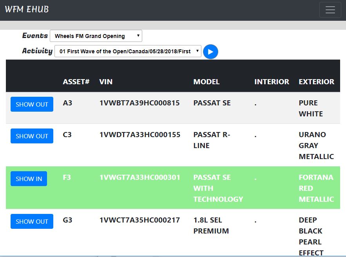This screenshot has height=257, width=346.
Task: Click the PASSAT R-LINE model cell
Action: click(212, 140)
